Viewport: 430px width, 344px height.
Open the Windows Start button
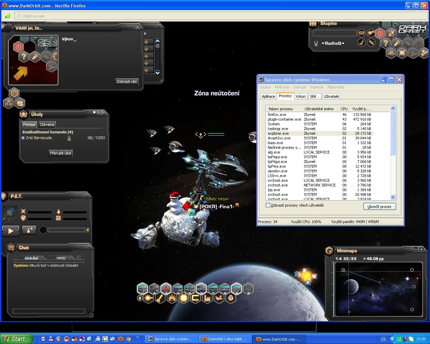point(16,339)
